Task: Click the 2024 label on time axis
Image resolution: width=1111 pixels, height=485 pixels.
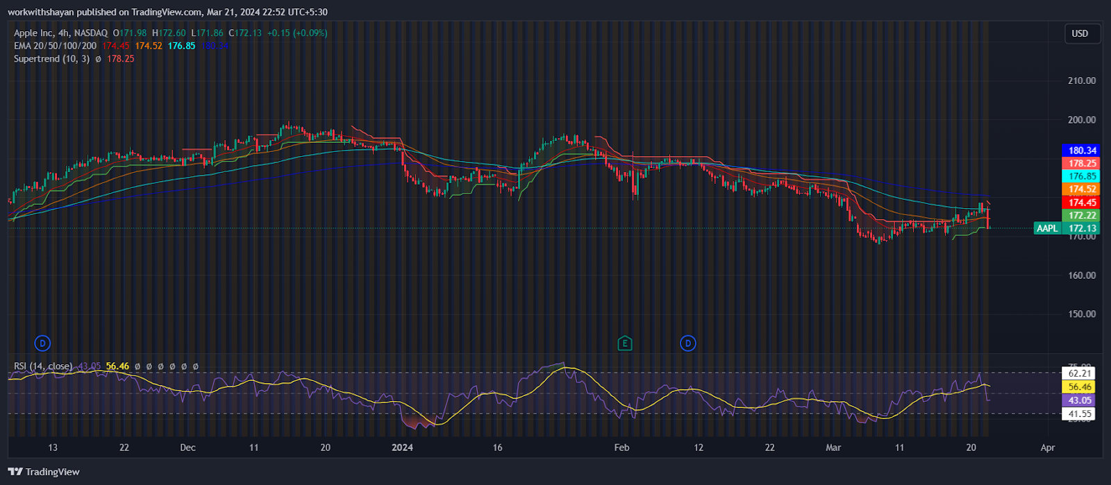Action: click(x=402, y=448)
